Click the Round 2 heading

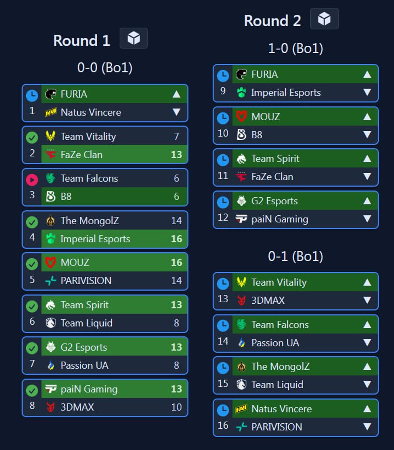pyautogui.click(x=272, y=21)
